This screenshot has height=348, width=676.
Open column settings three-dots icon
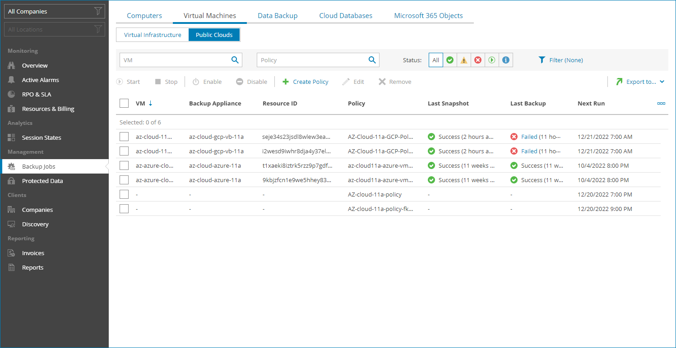tap(661, 103)
